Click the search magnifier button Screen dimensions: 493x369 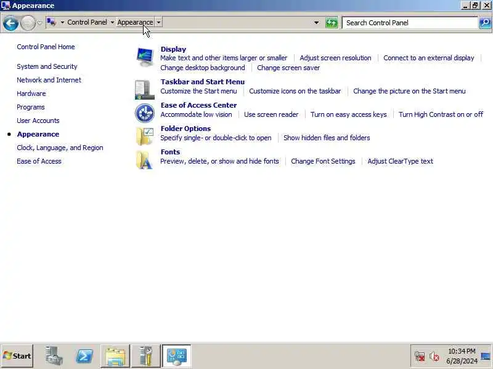[x=485, y=23]
